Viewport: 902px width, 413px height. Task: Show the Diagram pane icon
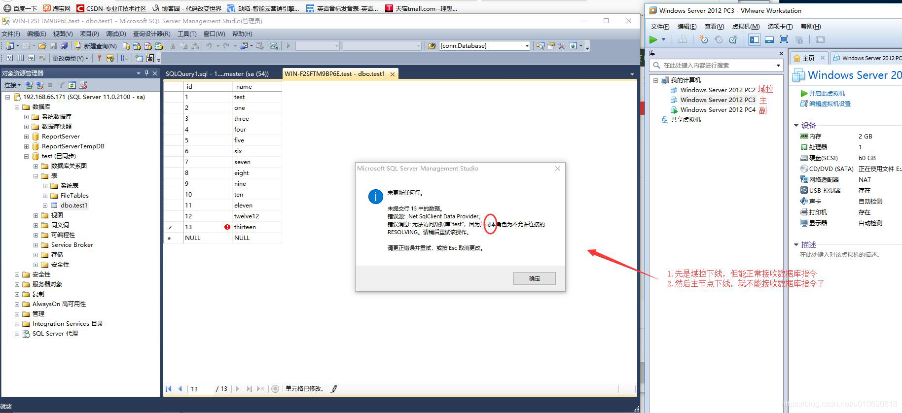point(9,58)
